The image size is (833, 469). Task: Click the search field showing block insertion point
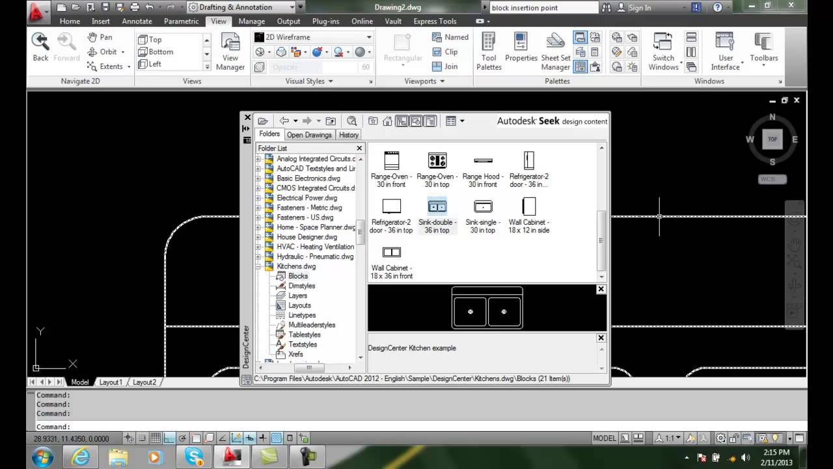point(543,8)
